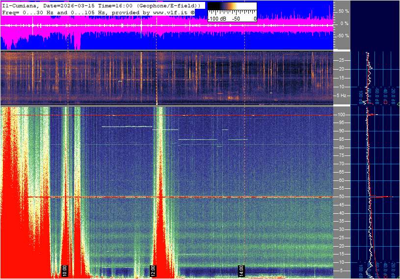400x279 pixels.
Task: Click the 50 % label on amplitude axis
Action: tap(343, 11)
